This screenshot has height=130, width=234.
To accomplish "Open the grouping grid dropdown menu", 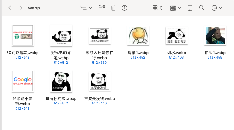I will [x=175, y=8].
